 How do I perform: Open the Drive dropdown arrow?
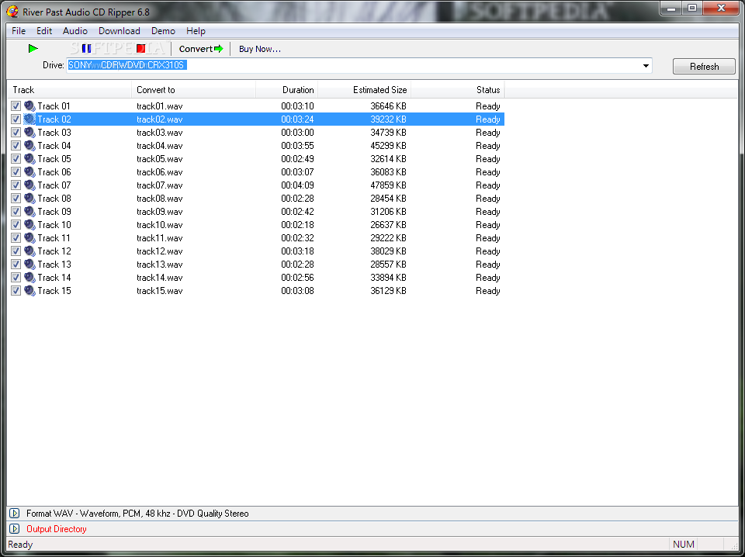[x=646, y=66]
